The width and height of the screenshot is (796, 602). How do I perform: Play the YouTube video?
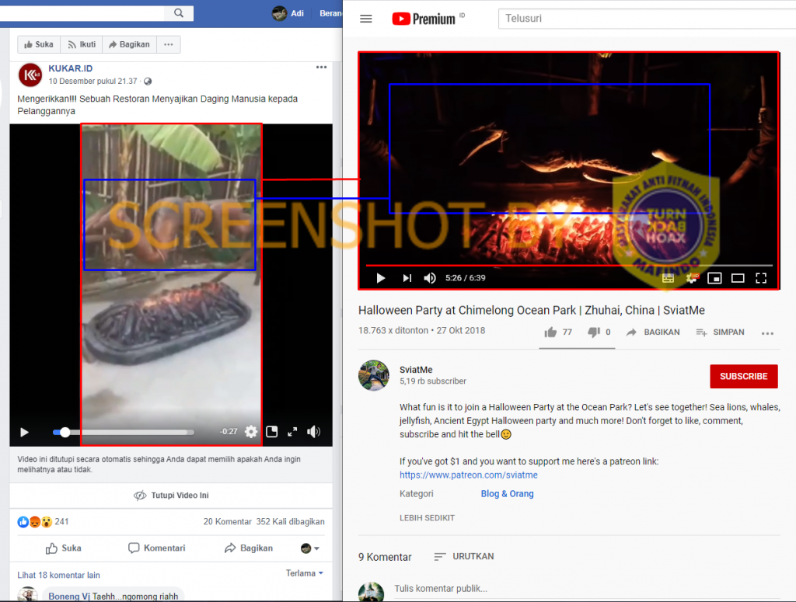pos(381,278)
